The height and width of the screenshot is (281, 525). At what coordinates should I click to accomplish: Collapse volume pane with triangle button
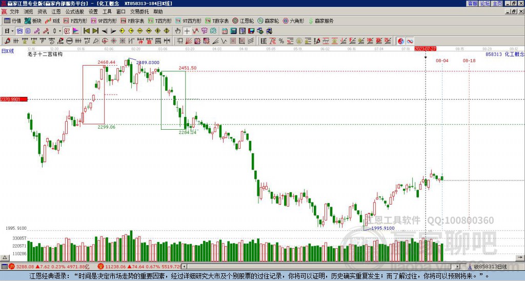(5, 257)
